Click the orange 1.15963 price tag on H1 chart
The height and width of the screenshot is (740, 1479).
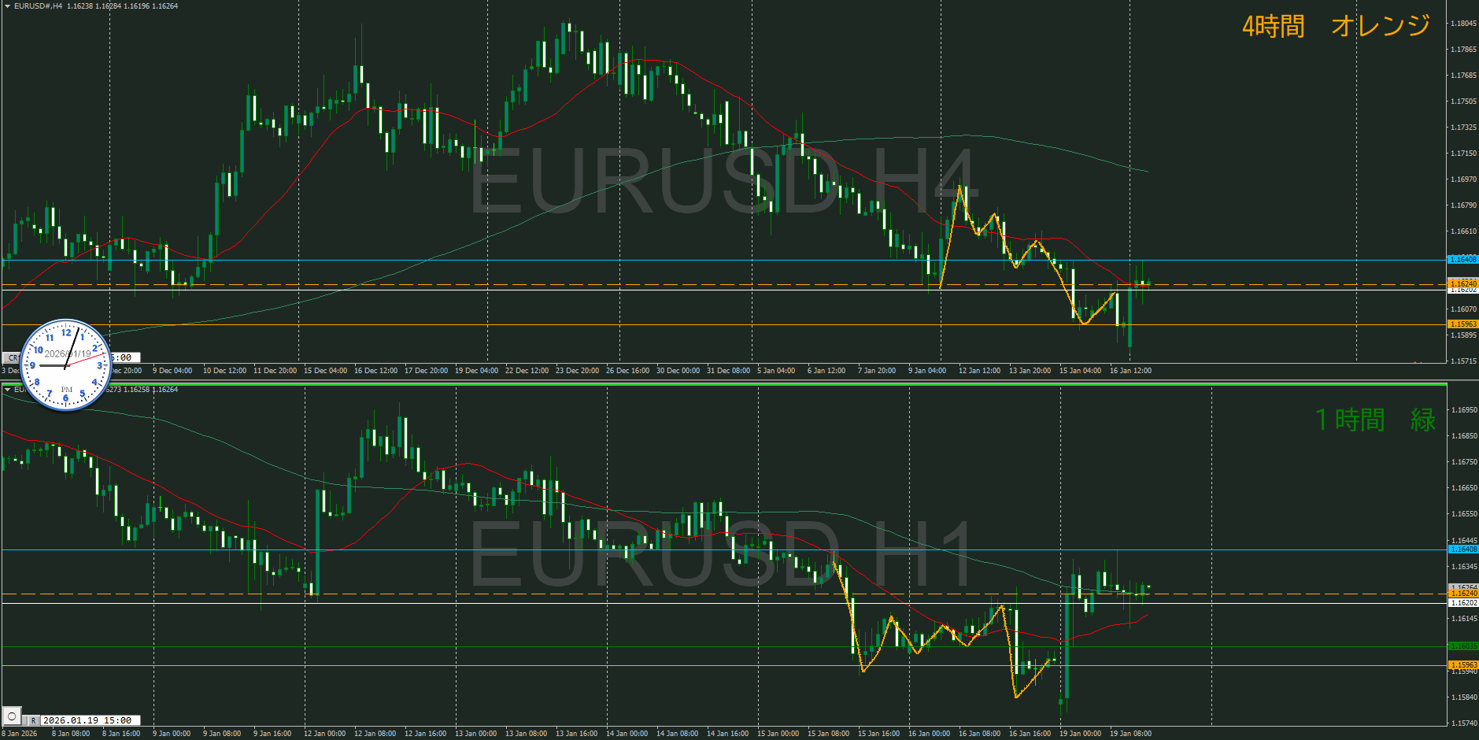click(x=1463, y=665)
